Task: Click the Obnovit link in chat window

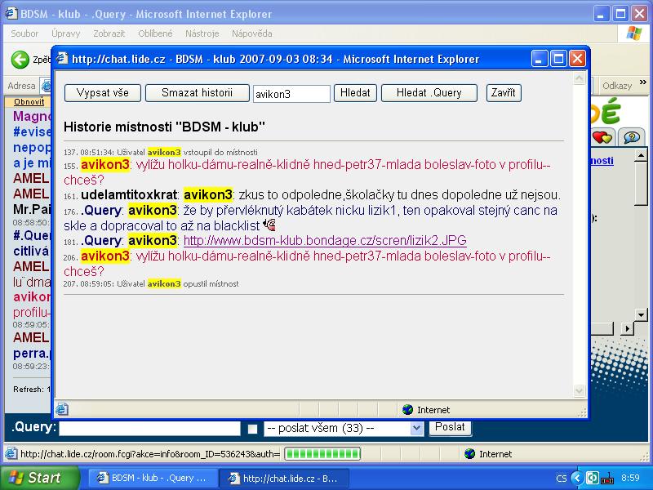Action: pyautogui.click(x=29, y=101)
